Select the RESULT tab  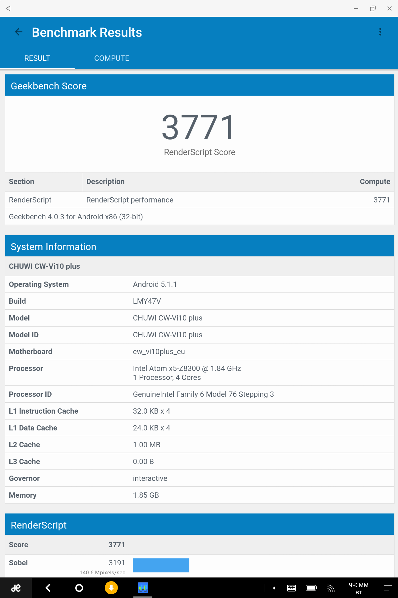(x=37, y=58)
